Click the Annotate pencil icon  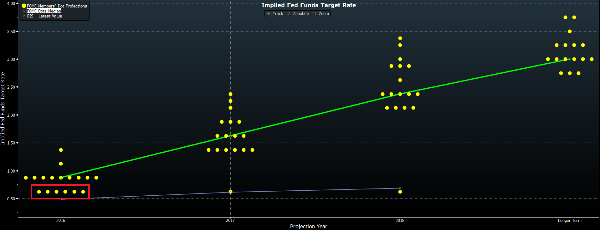(x=289, y=14)
